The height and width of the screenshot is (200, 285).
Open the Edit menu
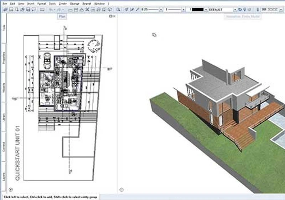click(12, 4)
